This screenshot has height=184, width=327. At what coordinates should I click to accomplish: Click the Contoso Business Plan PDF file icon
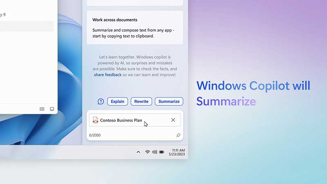click(95, 120)
